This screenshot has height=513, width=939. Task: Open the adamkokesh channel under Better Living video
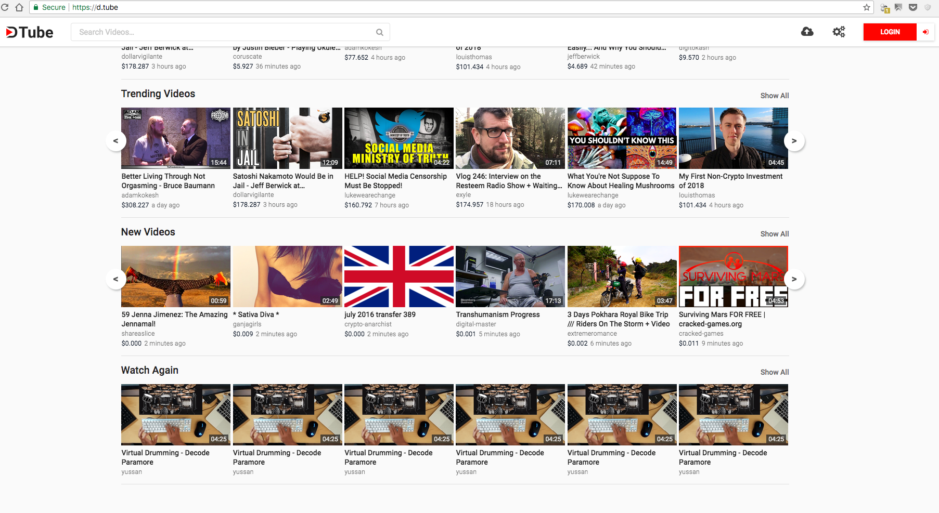(140, 195)
